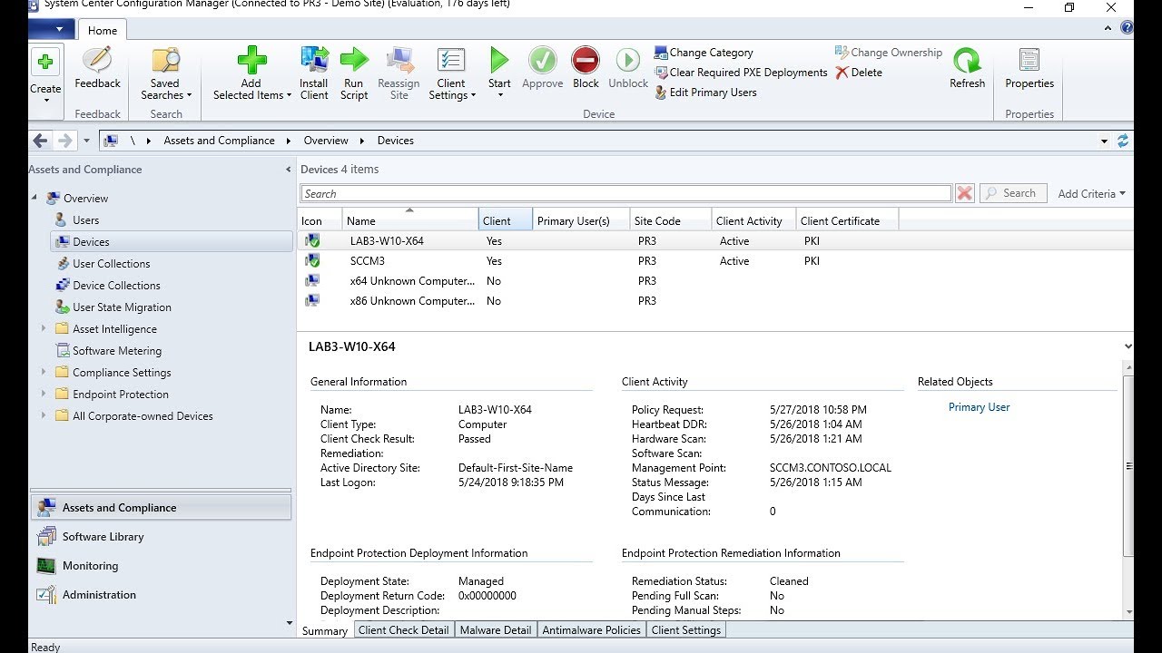Image resolution: width=1162 pixels, height=653 pixels.
Task: Select the Home ribbon tab
Action: coord(102,30)
